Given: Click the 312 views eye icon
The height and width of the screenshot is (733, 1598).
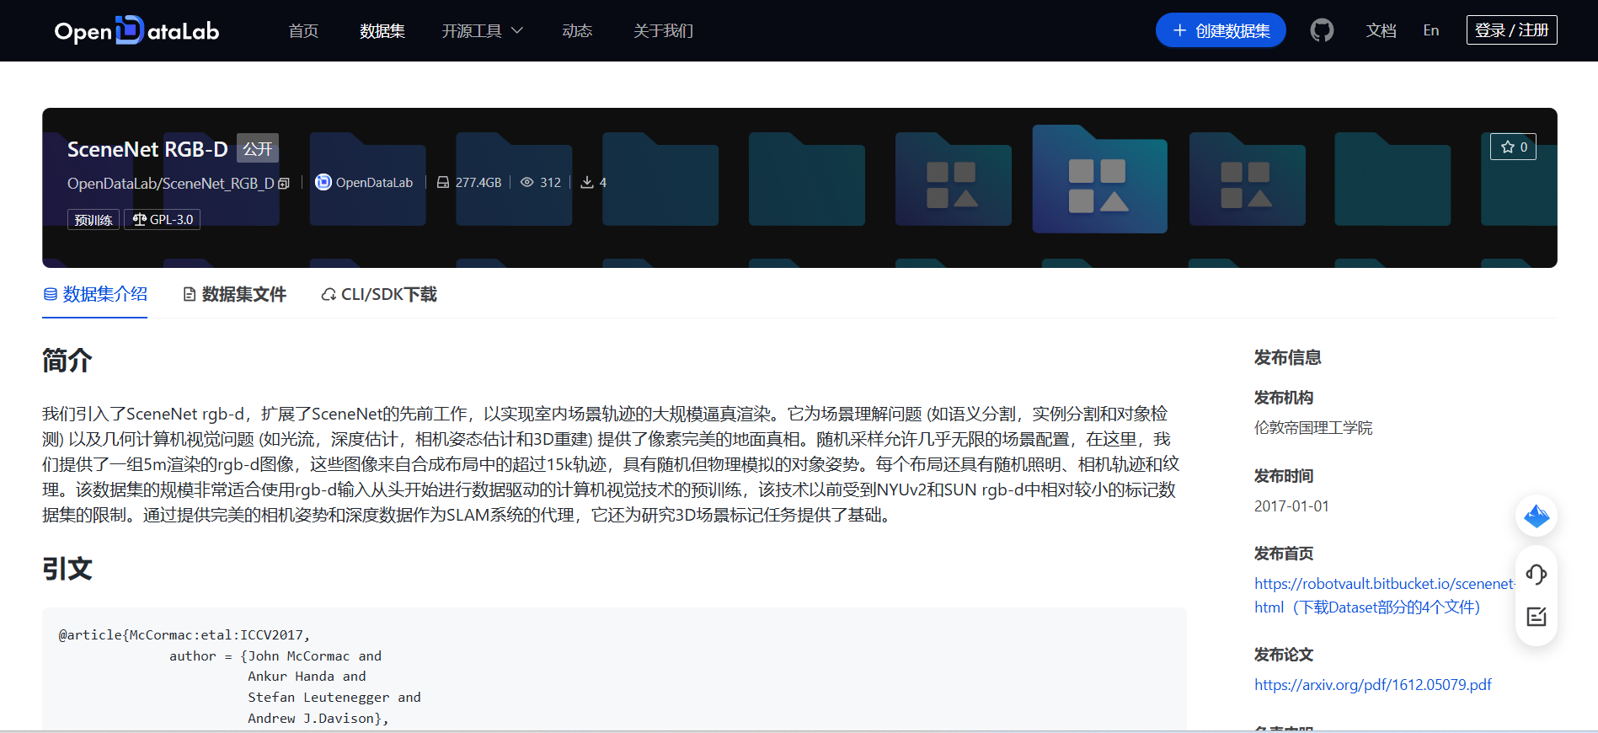Looking at the screenshot, I should [527, 183].
